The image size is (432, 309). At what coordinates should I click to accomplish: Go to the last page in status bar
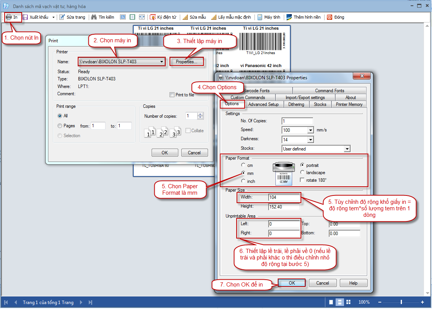coord(90,303)
